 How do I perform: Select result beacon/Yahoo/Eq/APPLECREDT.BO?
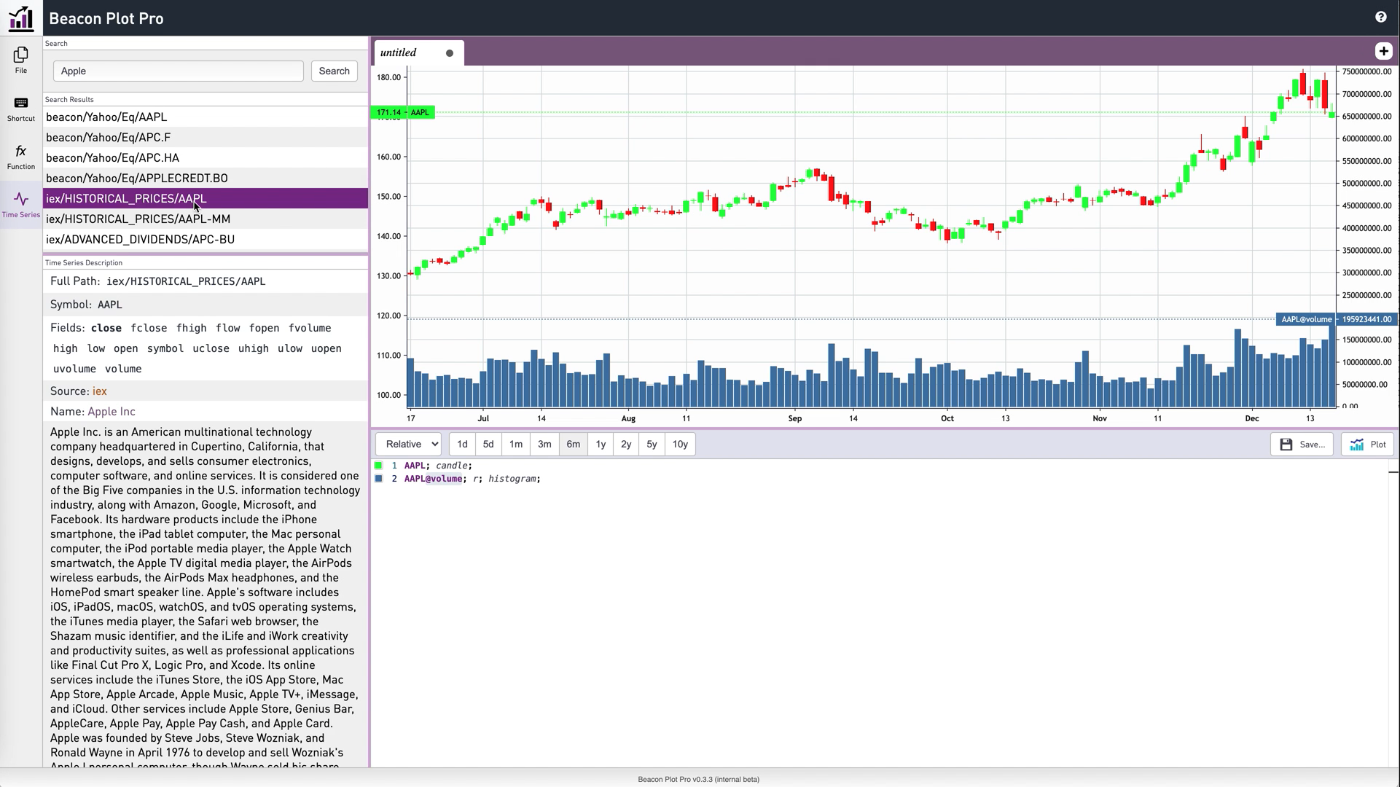pyautogui.click(x=206, y=178)
